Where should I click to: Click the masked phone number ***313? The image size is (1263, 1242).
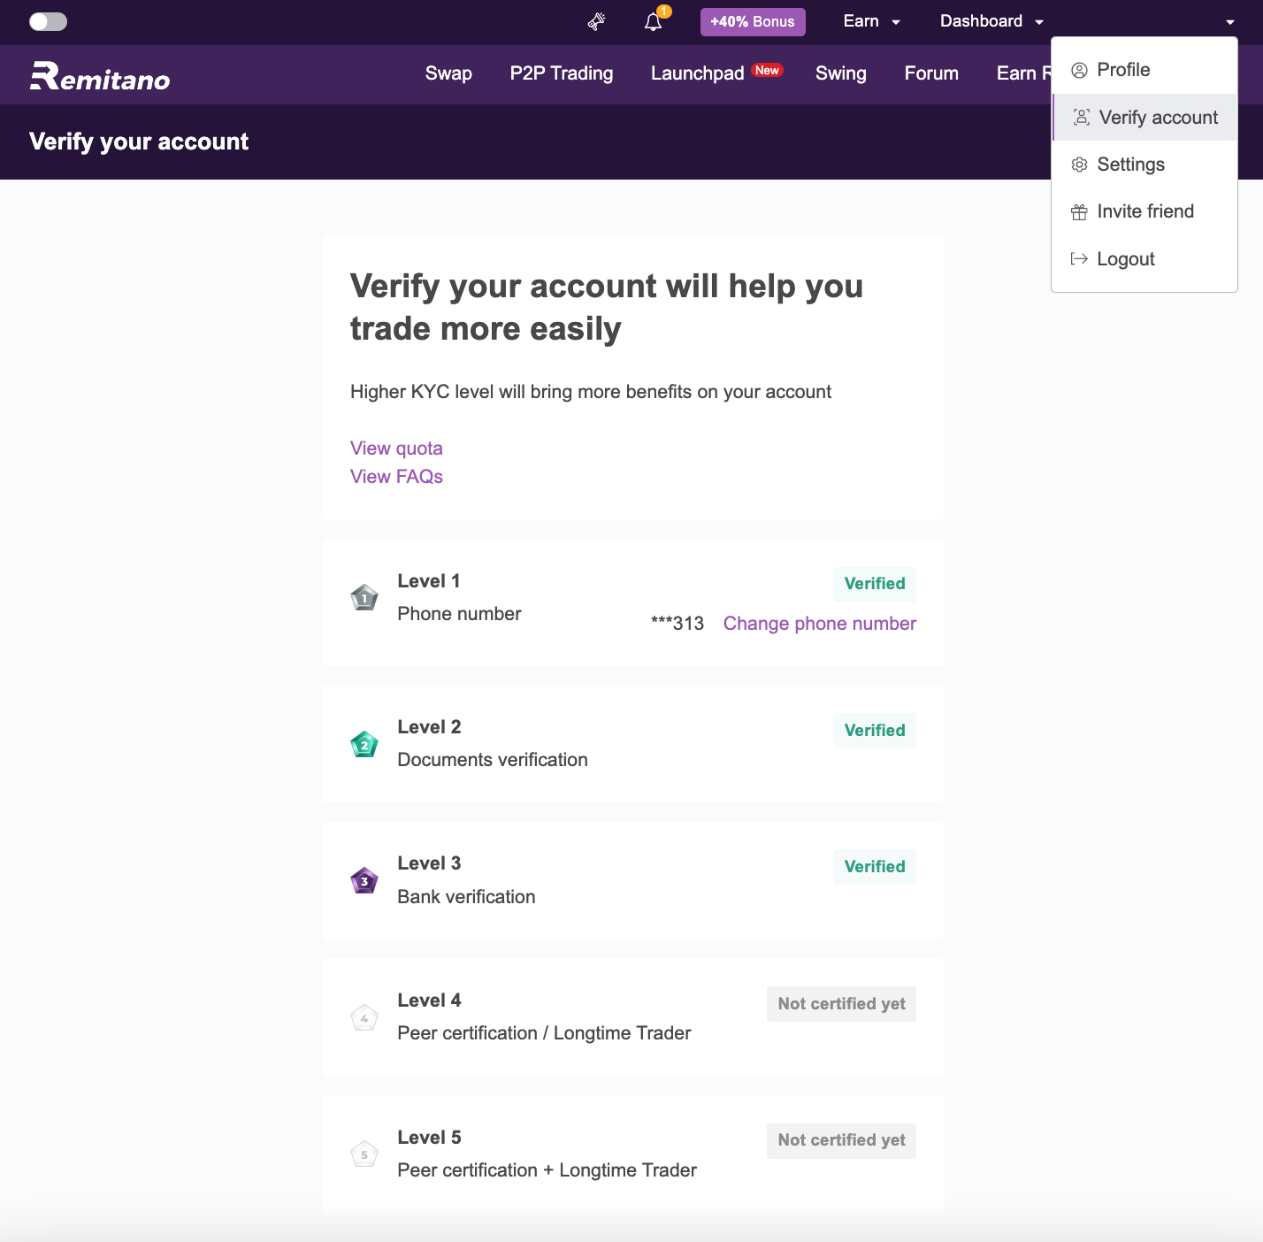[677, 624]
